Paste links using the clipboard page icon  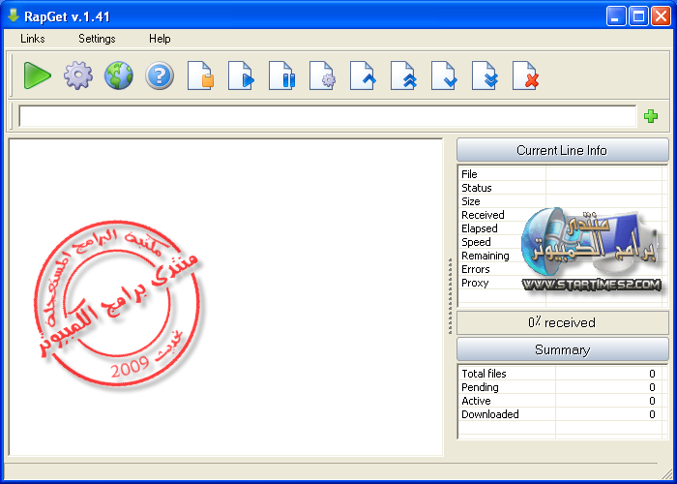point(200,76)
